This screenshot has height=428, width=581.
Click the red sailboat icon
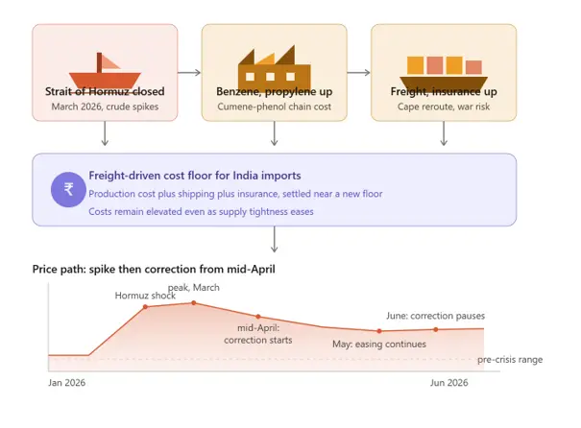tap(105, 70)
